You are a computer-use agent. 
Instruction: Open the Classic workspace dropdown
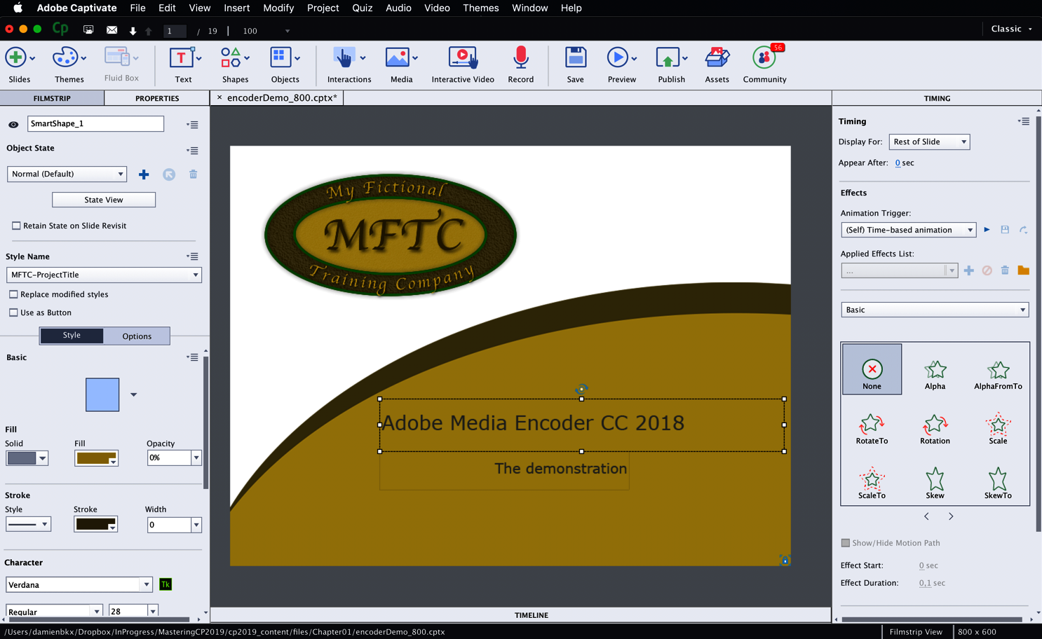tap(1011, 29)
